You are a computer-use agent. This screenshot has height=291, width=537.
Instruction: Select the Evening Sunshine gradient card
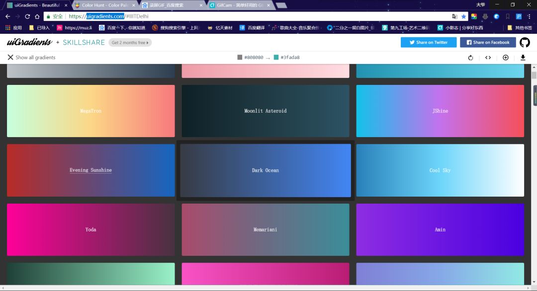[x=91, y=170]
